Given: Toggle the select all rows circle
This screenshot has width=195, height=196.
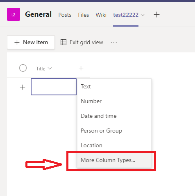Looking at the screenshot, I should (x=23, y=68).
